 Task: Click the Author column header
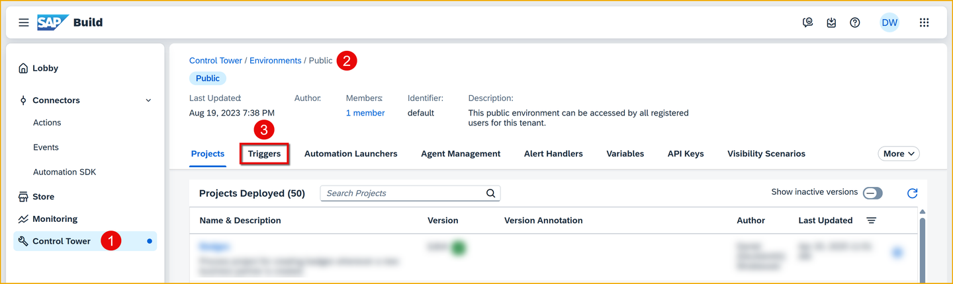coord(751,221)
